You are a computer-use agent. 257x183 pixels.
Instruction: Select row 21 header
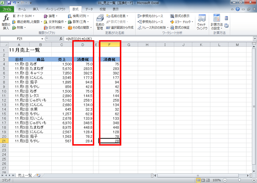click(4, 141)
